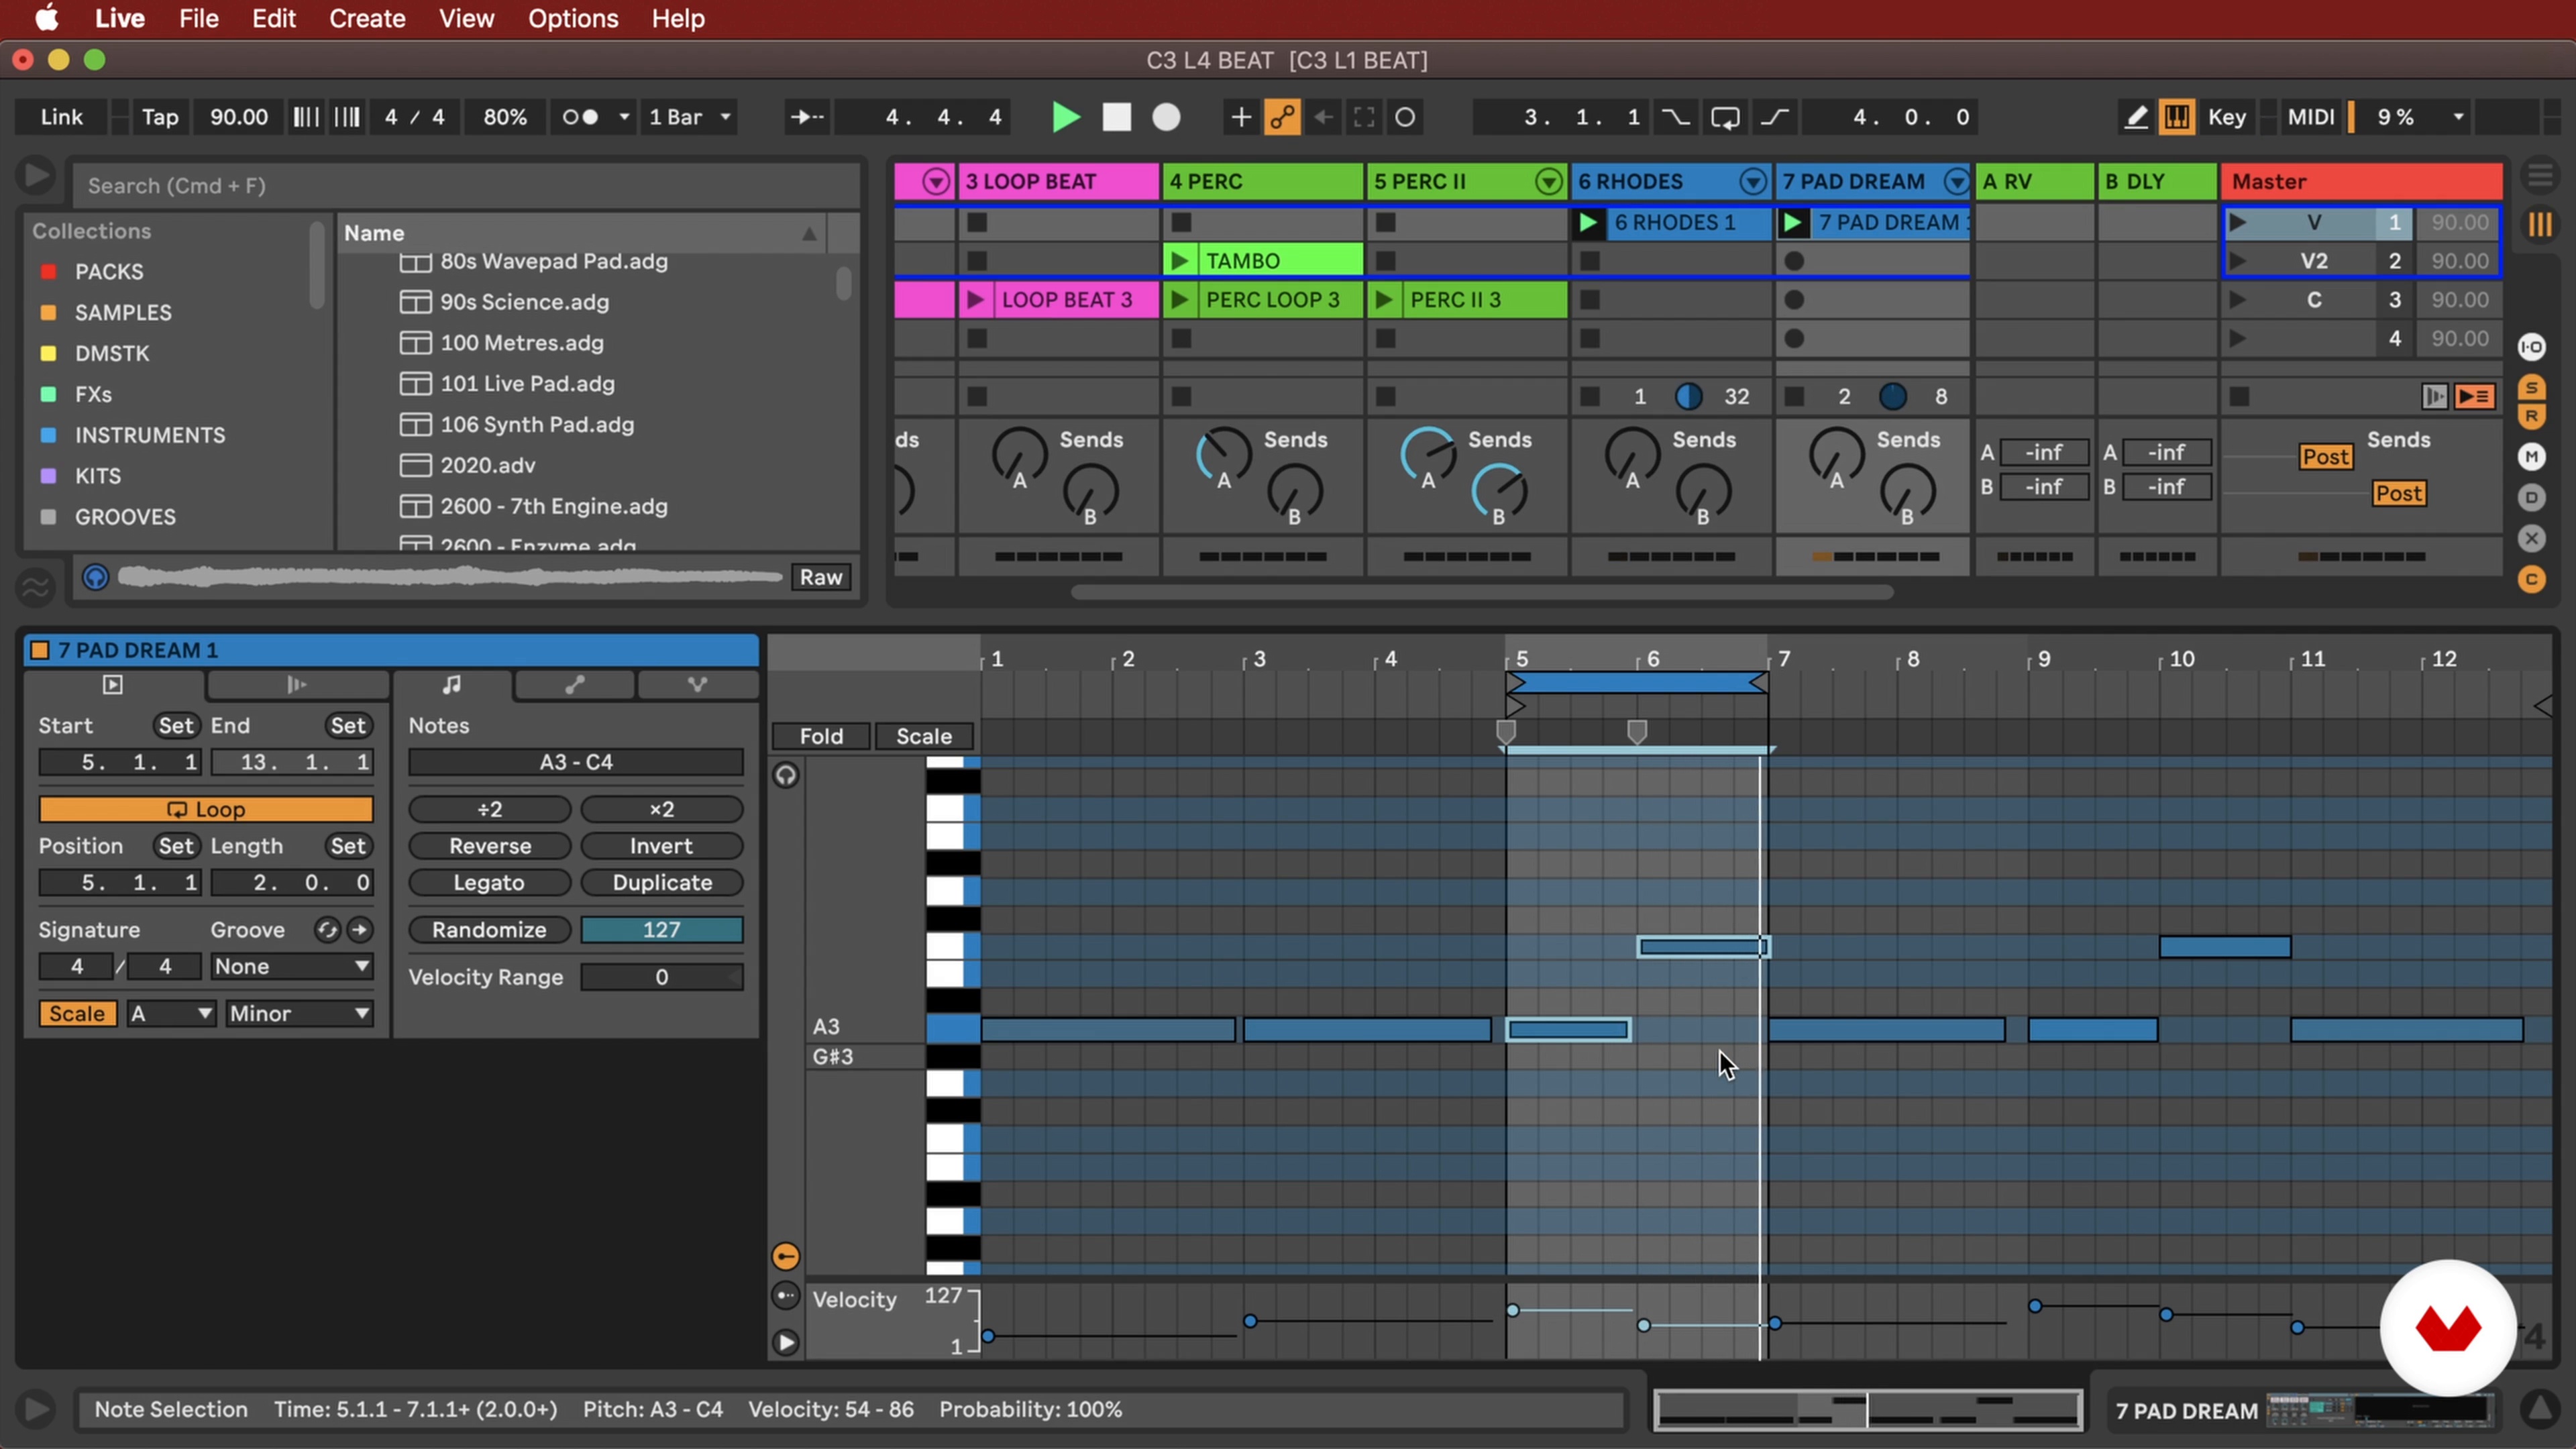Screen dimensions: 2576x1449
Task: Click the Randomize velocity button
Action: click(x=489, y=930)
